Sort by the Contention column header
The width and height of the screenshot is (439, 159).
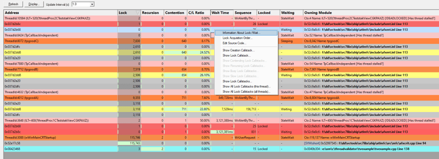coord(176,13)
